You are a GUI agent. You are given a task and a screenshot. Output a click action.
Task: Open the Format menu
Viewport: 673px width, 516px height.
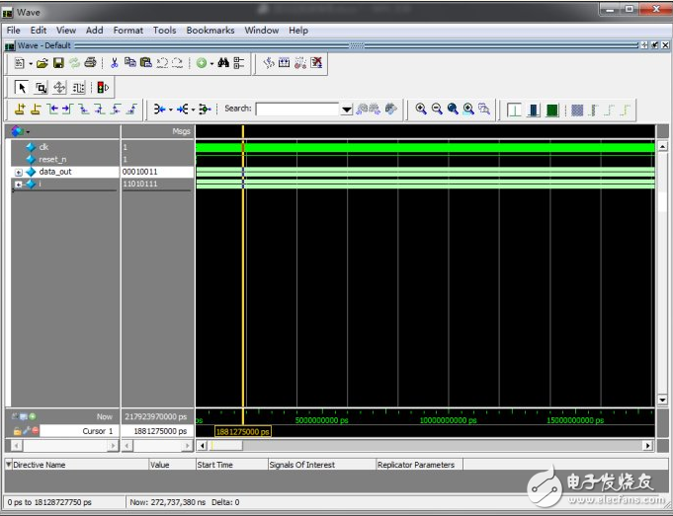pos(127,31)
